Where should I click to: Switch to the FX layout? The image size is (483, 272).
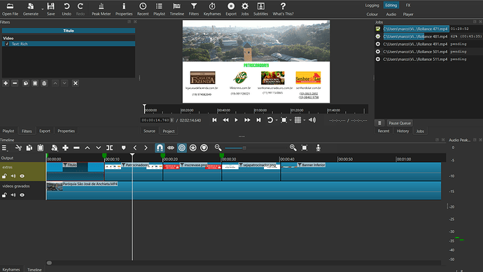pos(408,5)
